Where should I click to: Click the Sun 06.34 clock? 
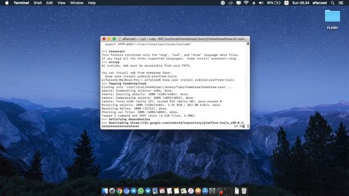coord(300,3)
